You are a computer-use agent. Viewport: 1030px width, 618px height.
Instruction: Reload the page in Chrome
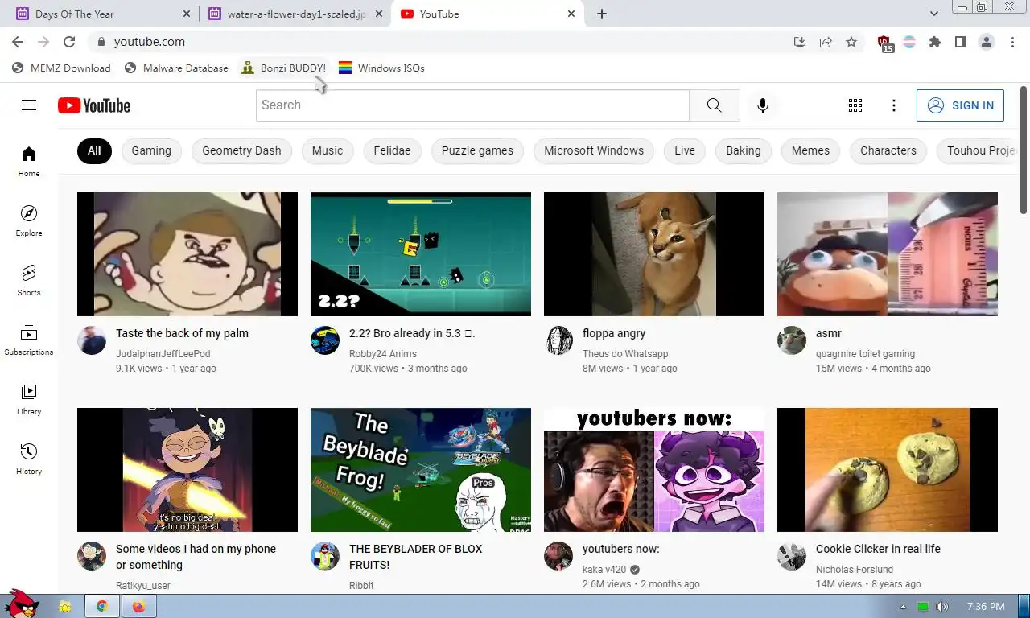(69, 42)
